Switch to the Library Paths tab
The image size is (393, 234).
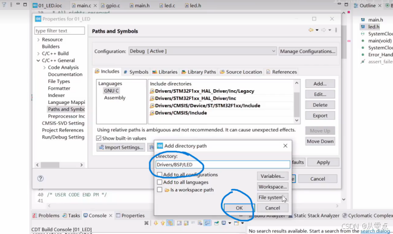199,72
